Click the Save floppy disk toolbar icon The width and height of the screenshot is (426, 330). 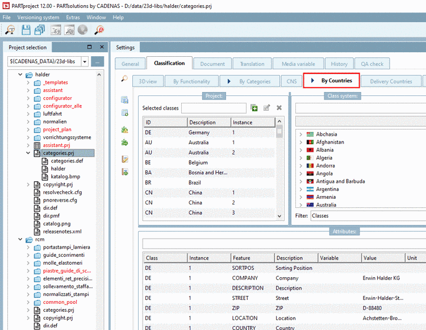point(26,31)
